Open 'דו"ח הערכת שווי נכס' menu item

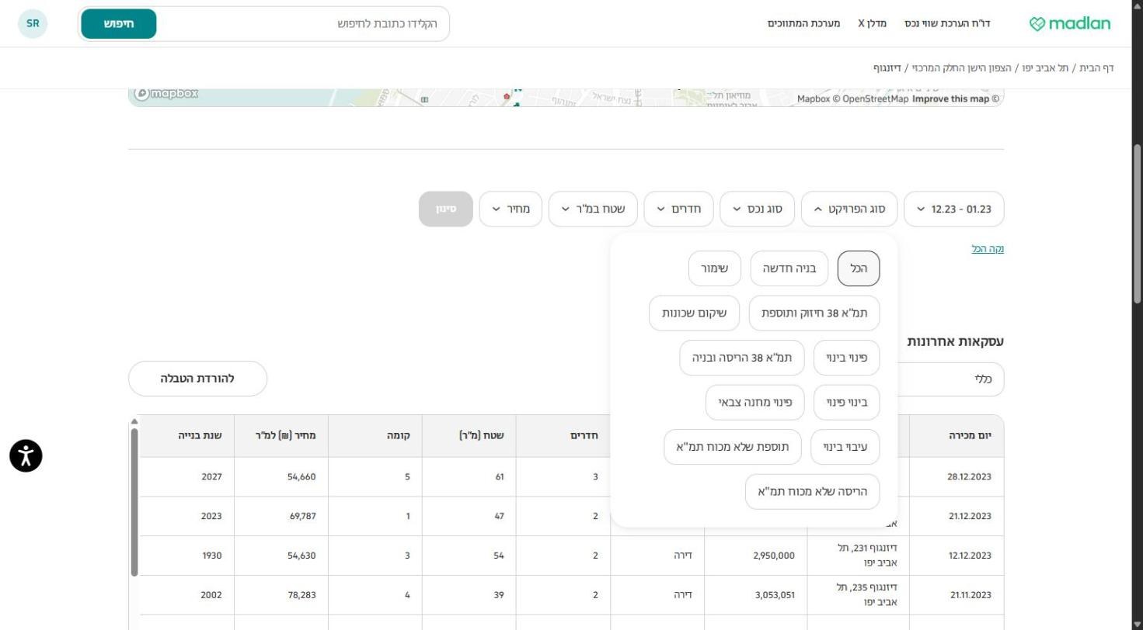(x=947, y=23)
